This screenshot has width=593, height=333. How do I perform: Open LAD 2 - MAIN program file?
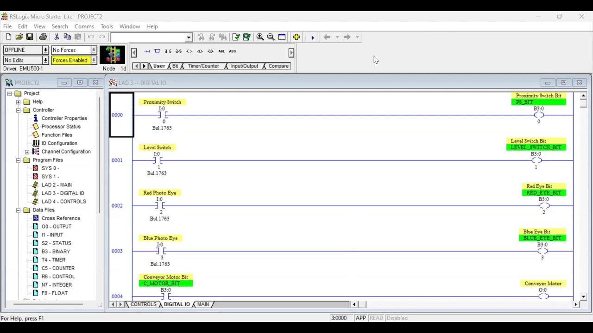coord(57,185)
